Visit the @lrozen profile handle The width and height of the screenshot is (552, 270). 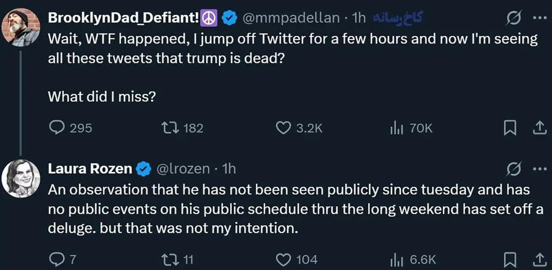tap(183, 169)
